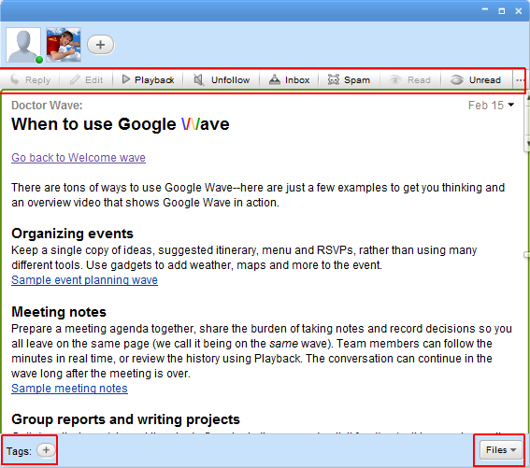Viewport: 530px width, 468px height.
Task: Open Sample meeting notes link
Action: click(69, 389)
